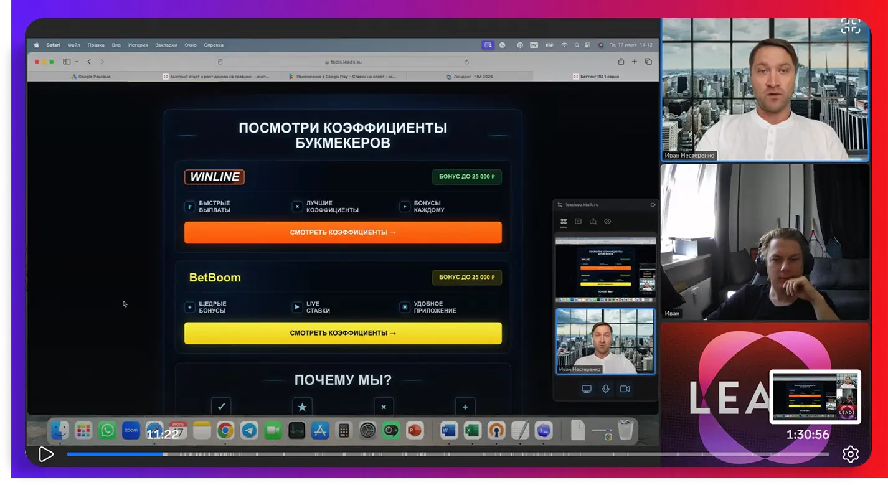Click BetBoom's Бонус до 25 000 ₽ badge
Screen dimensions: 888x485
pos(467,278)
